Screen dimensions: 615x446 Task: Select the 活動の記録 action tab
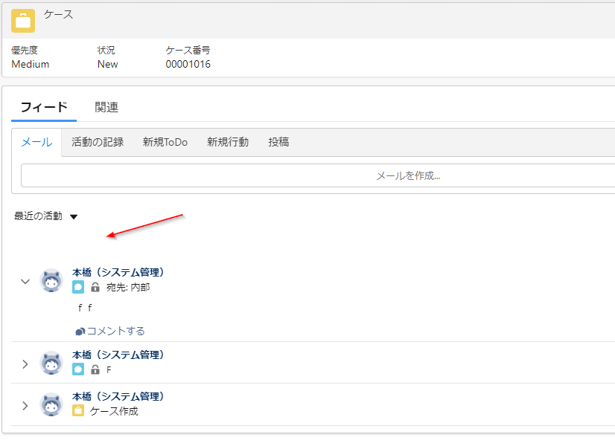(98, 142)
